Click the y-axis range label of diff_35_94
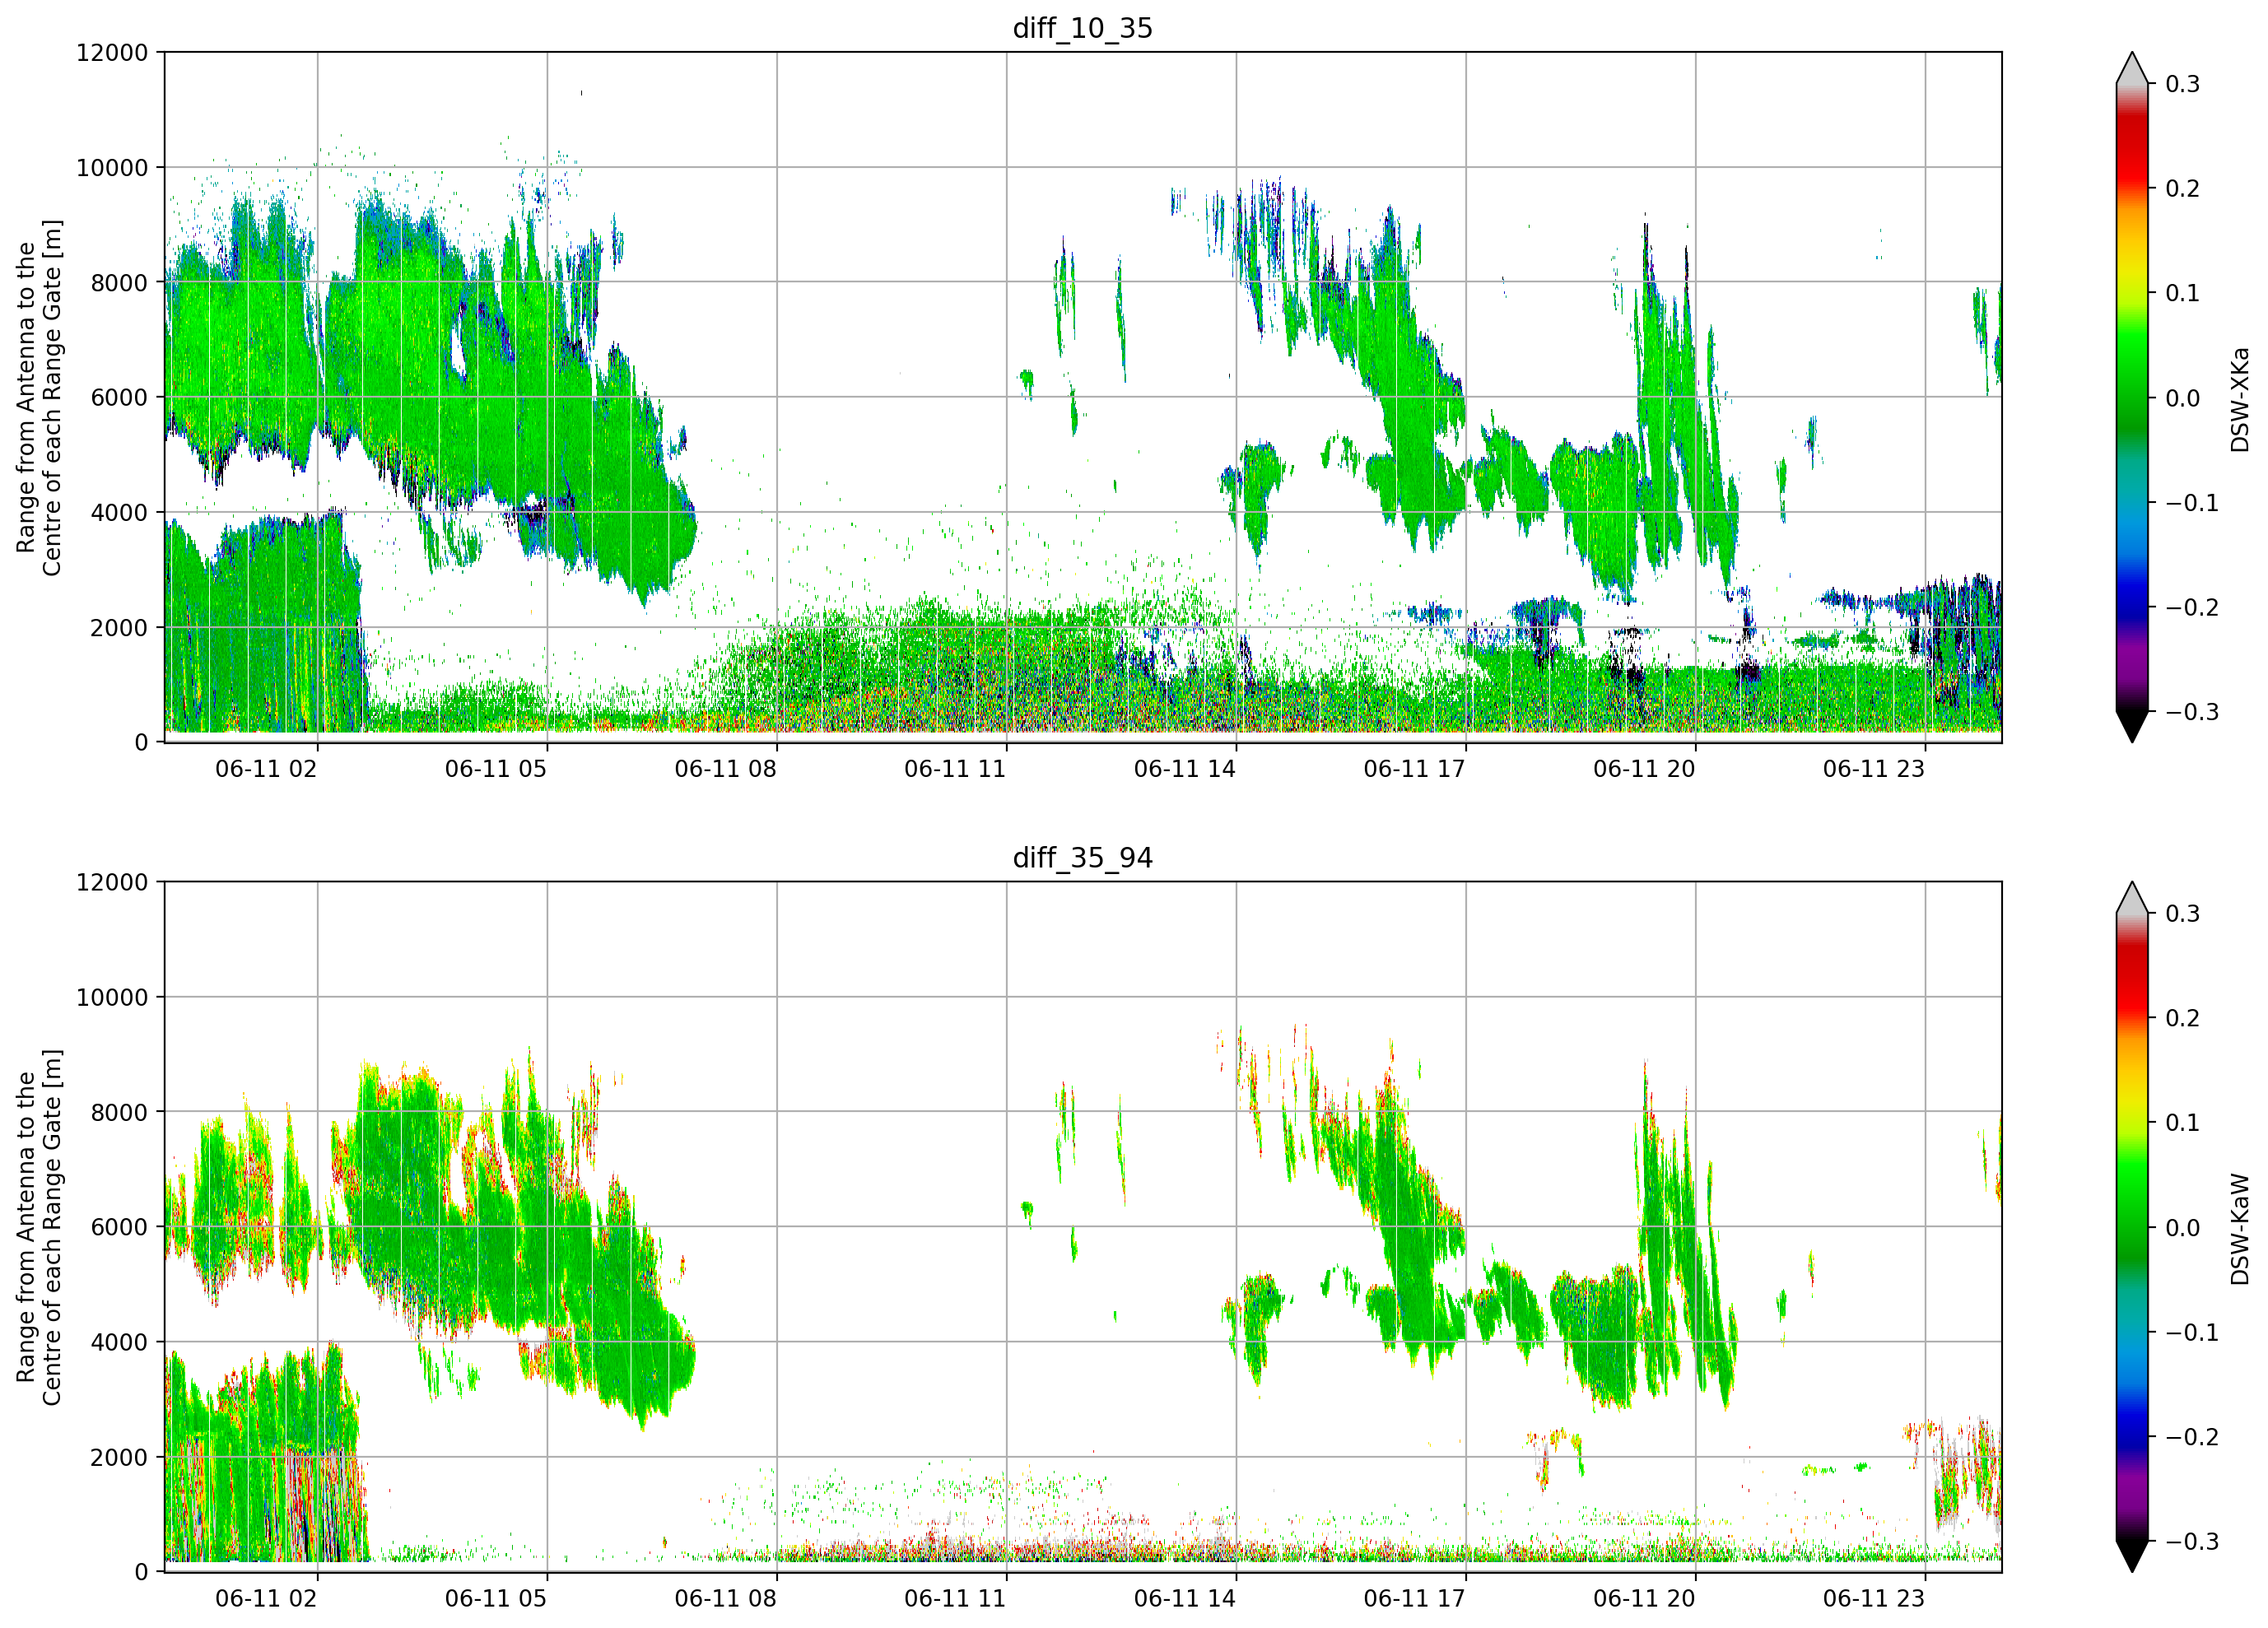Screen dimensions: 2268x1628 tap(39, 1227)
